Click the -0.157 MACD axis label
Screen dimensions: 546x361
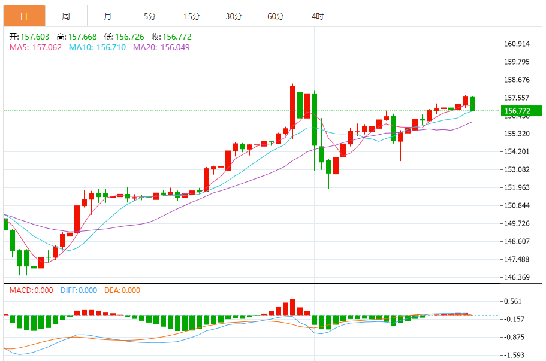click(x=514, y=319)
